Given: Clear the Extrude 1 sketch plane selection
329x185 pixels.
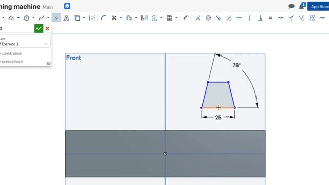Looking at the screenshot, I should tap(46, 44).
